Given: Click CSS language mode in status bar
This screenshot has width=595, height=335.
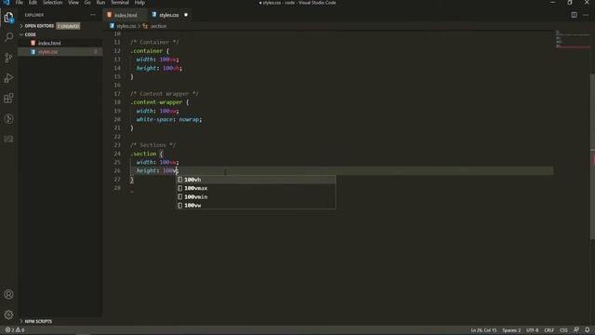Looking at the screenshot, I should [563, 330].
